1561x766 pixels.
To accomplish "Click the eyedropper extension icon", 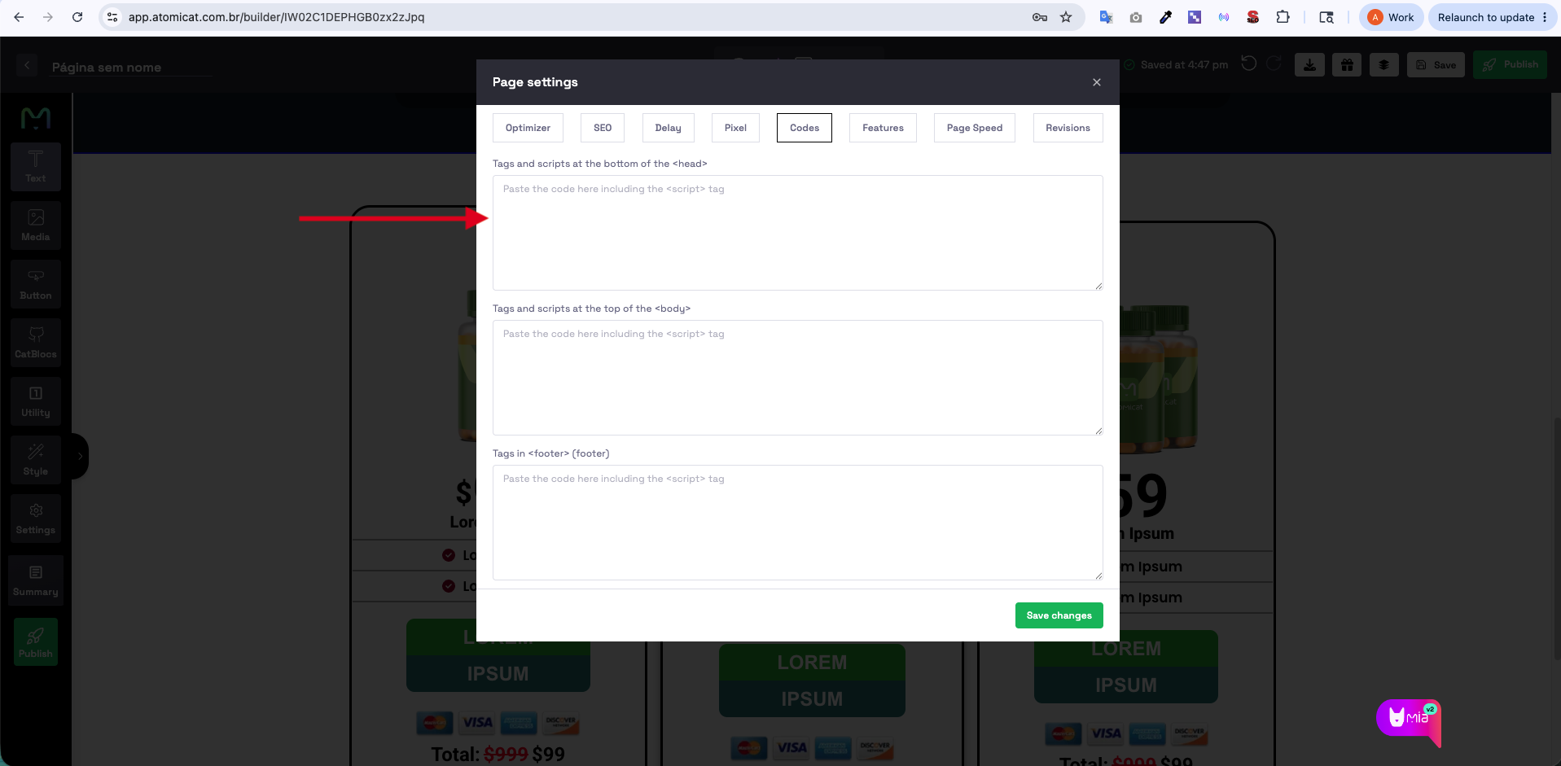I will [x=1165, y=17].
